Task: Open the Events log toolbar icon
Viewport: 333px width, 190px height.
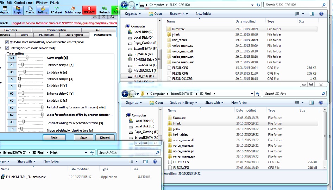Action: (30, 10)
